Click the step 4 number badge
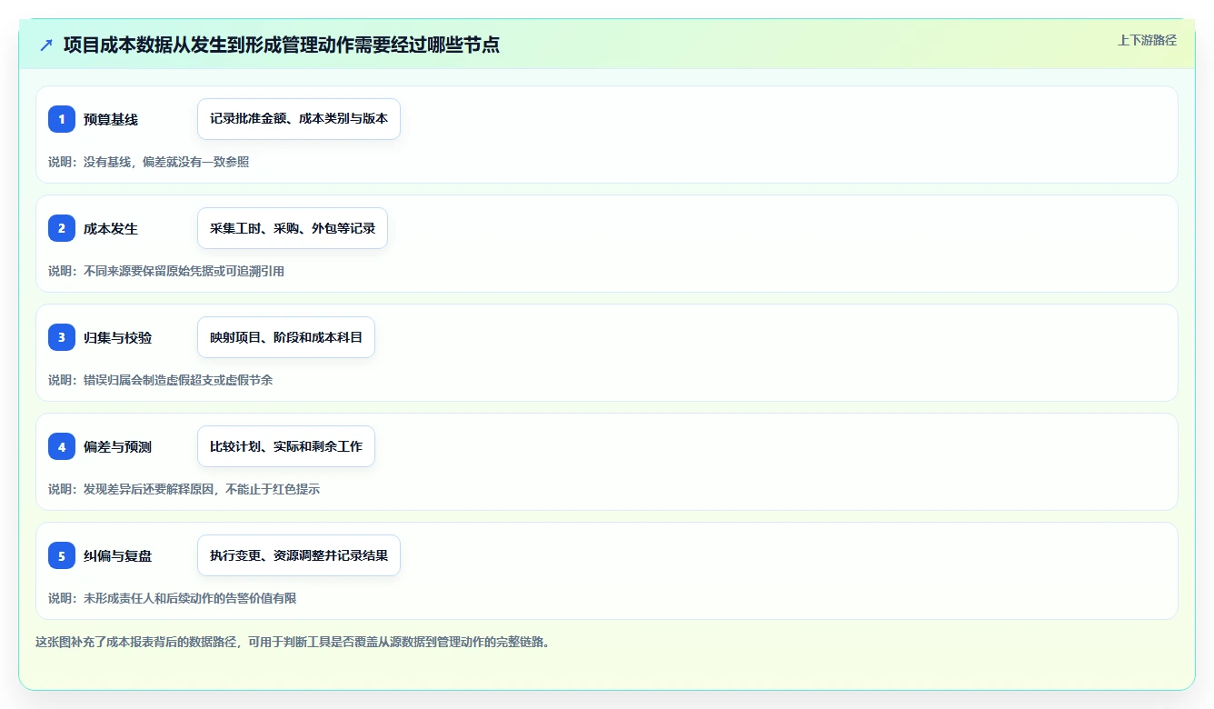Viewport: 1214px width, 709px height. [62, 446]
